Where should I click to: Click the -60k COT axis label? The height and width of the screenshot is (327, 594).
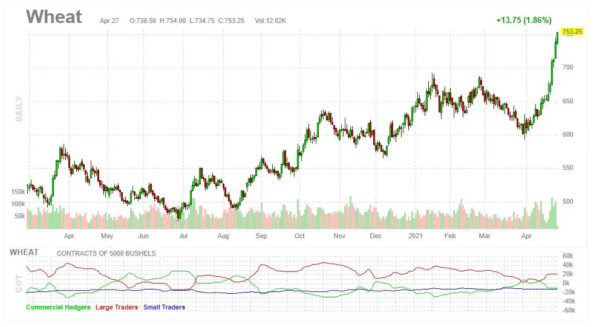point(568,311)
